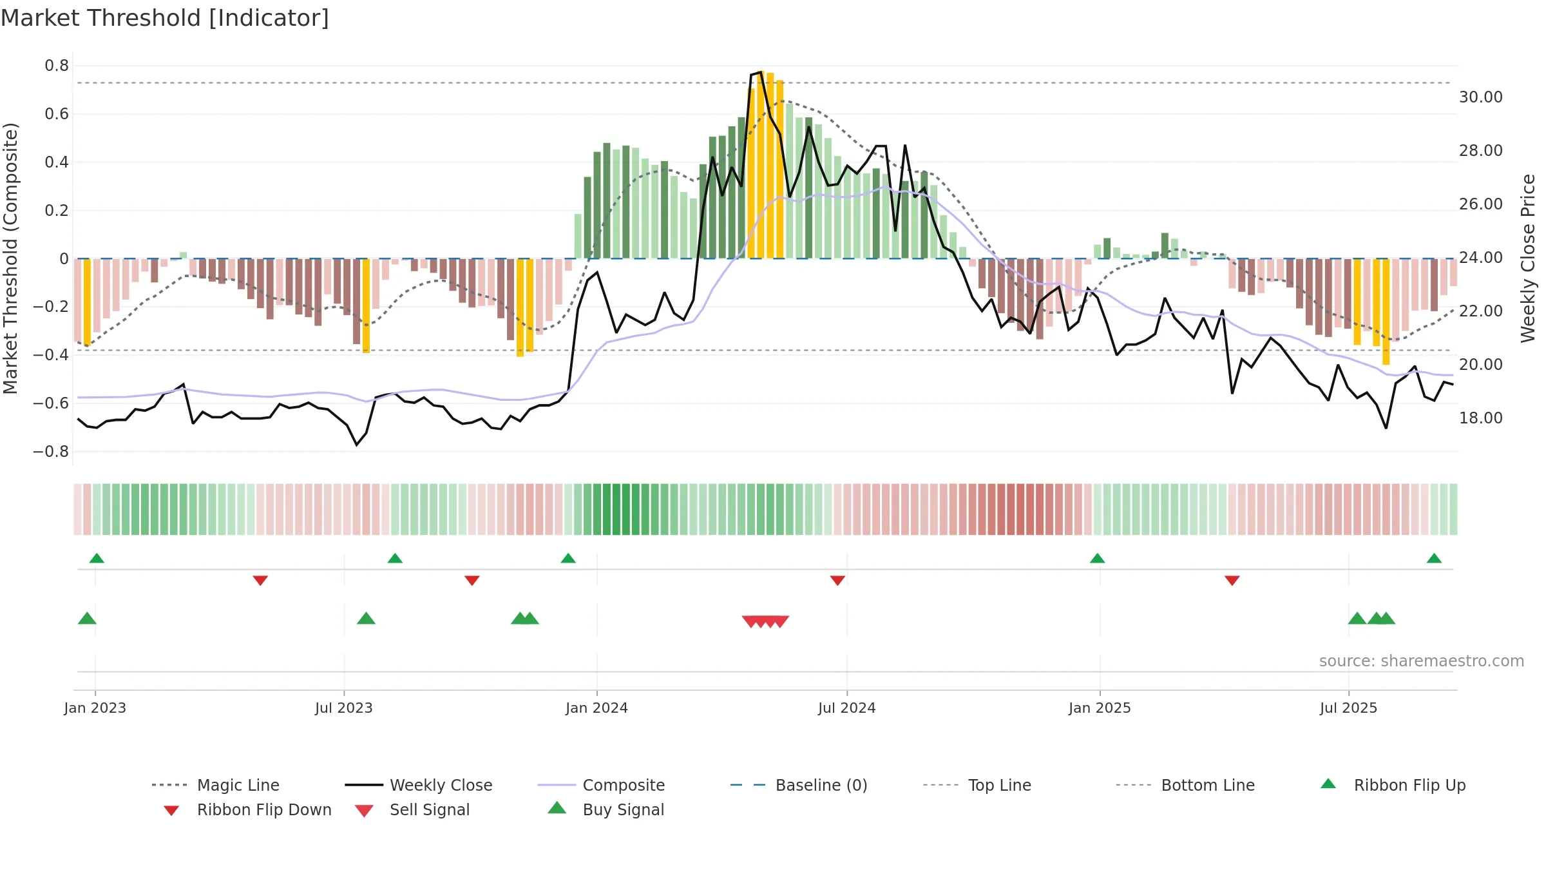Click the 0.6 left axis tick label
Screen dimensions: 1546x870
[57, 114]
